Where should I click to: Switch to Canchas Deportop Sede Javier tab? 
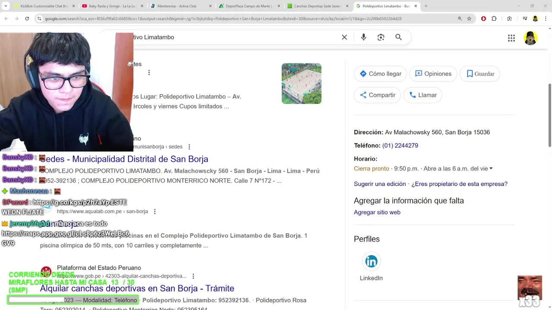tap(317, 6)
